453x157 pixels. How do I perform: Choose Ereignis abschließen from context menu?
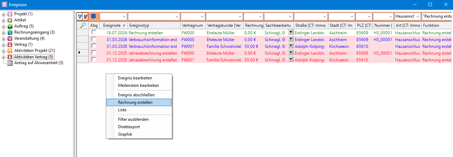136,95
